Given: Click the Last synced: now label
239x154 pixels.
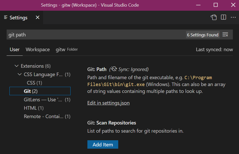Looking at the screenshot, I should (214, 49).
